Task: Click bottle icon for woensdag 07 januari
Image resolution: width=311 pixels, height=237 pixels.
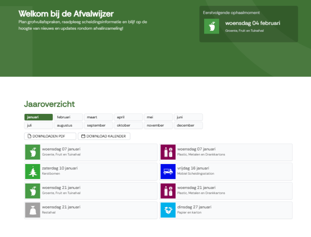Action: [x=168, y=152]
